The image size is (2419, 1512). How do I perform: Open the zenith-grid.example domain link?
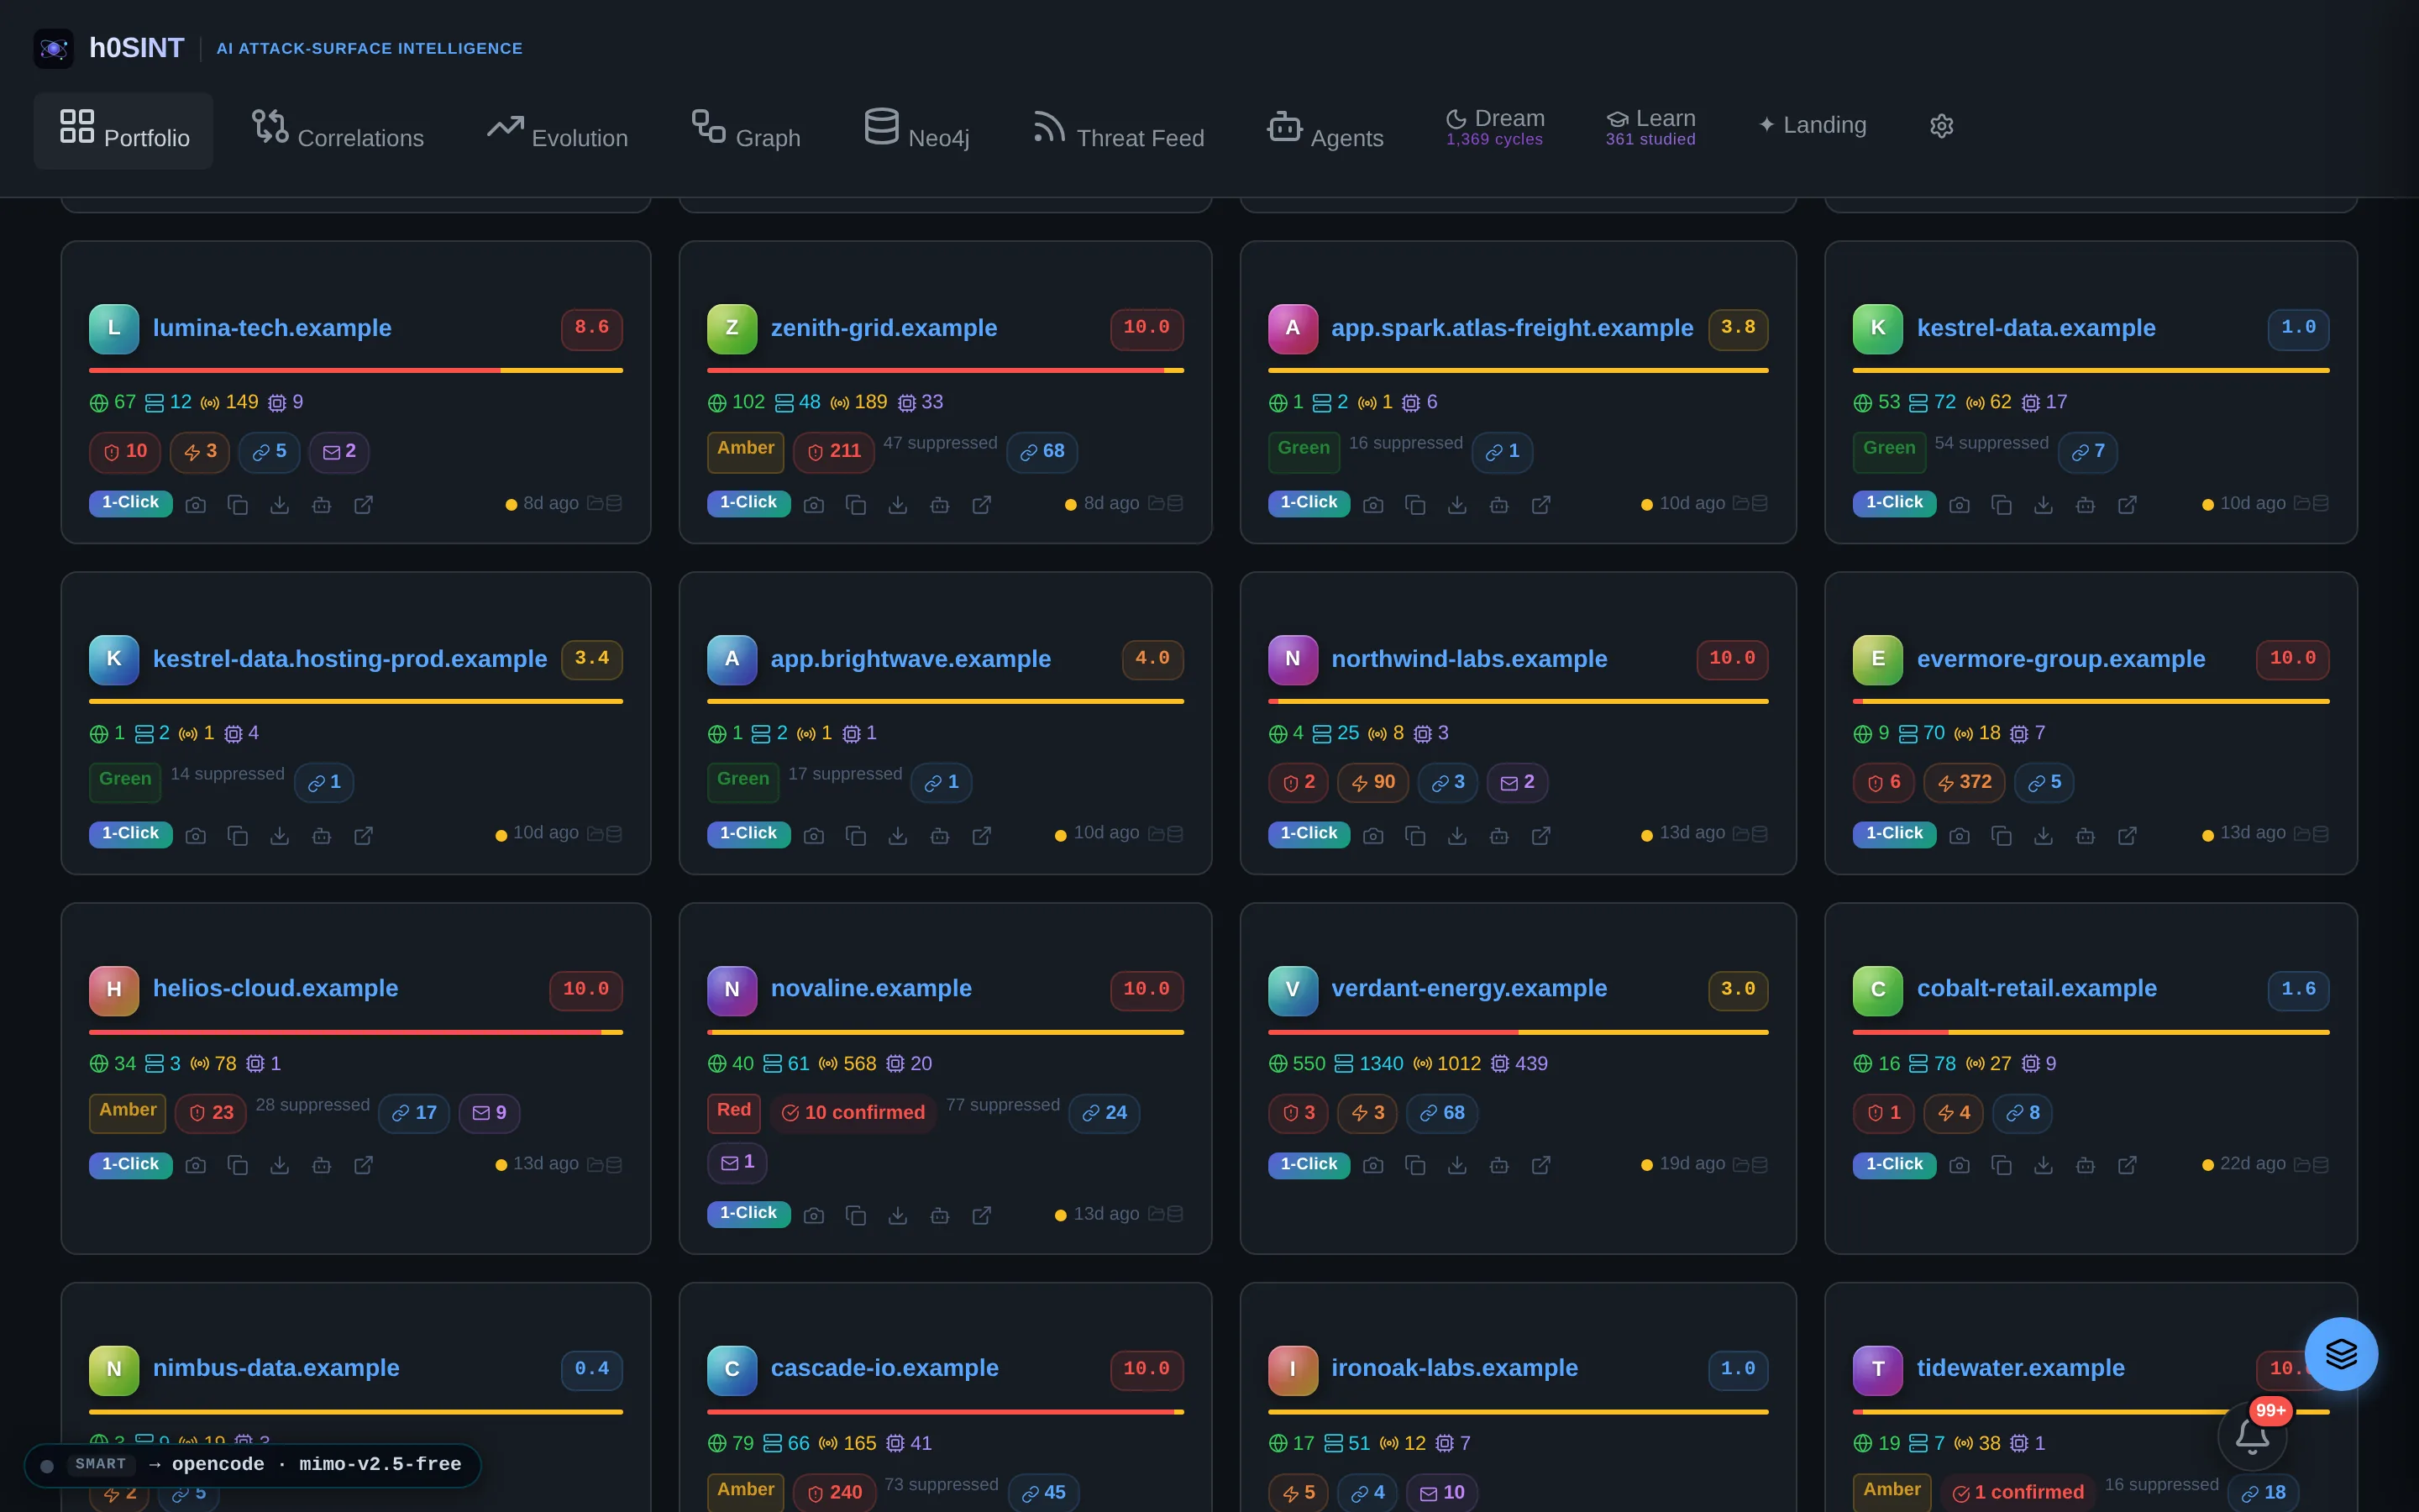point(884,328)
